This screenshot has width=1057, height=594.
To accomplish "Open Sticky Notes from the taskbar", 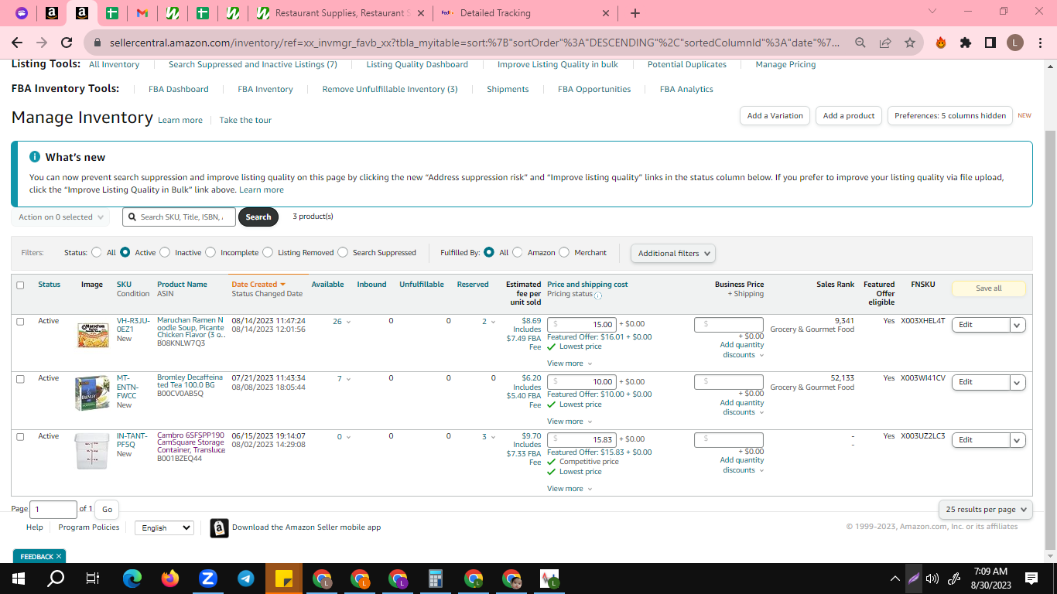I will pyautogui.click(x=283, y=578).
